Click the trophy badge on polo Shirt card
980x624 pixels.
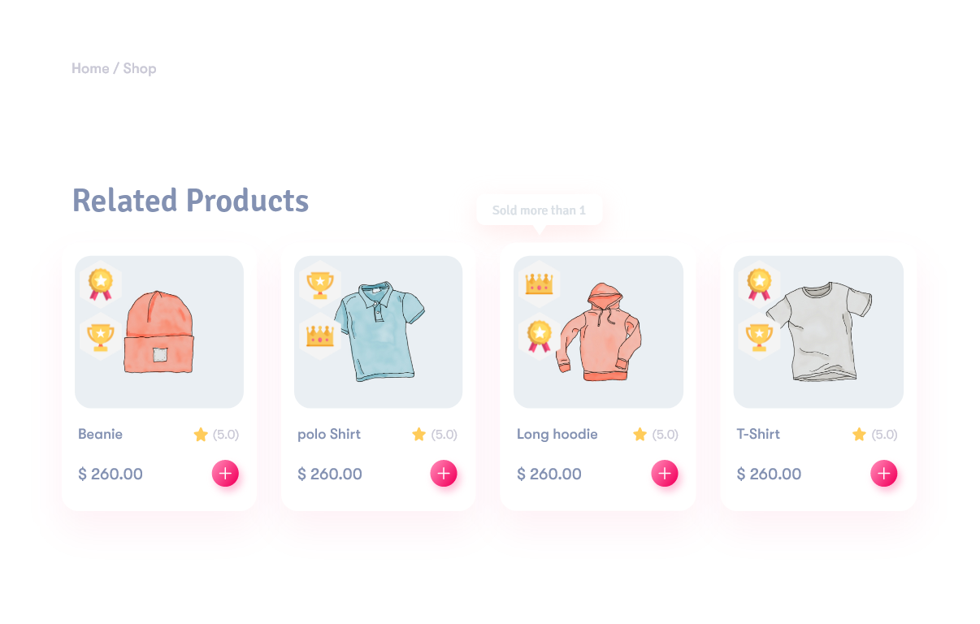320,284
